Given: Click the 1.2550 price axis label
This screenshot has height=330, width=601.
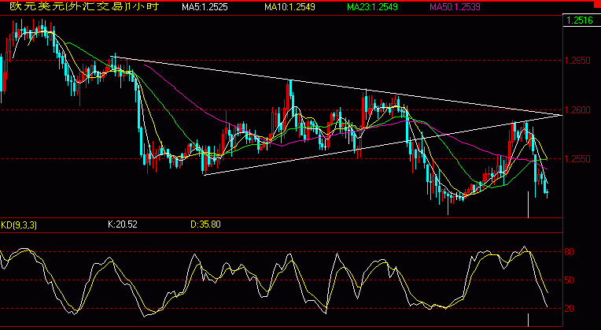Looking at the screenshot, I should click(x=577, y=159).
